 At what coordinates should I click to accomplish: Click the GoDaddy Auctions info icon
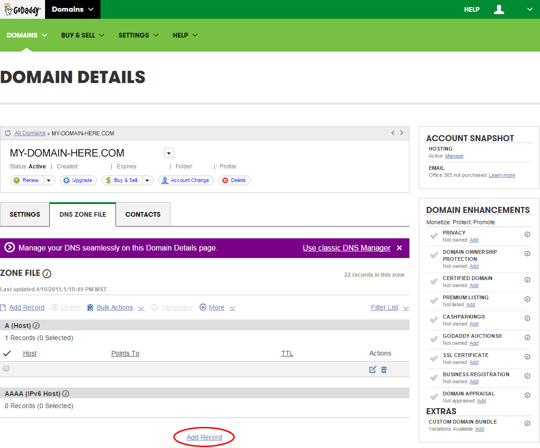[527, 338]
